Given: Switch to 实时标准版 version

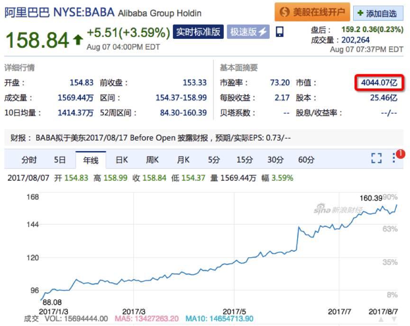Looking at the screenshot, I should coord(198,32).
